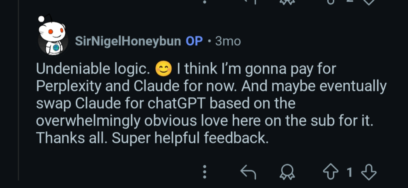Click the smiling emoji in the comment
The image size is (408, 188).
pyautogui.click(x=163, y=70)
